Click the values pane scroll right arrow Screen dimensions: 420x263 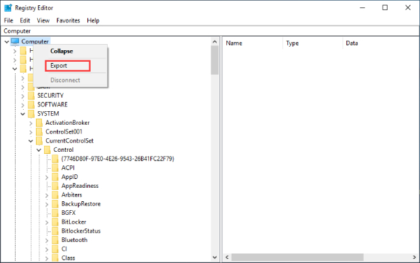coord(415,258)
